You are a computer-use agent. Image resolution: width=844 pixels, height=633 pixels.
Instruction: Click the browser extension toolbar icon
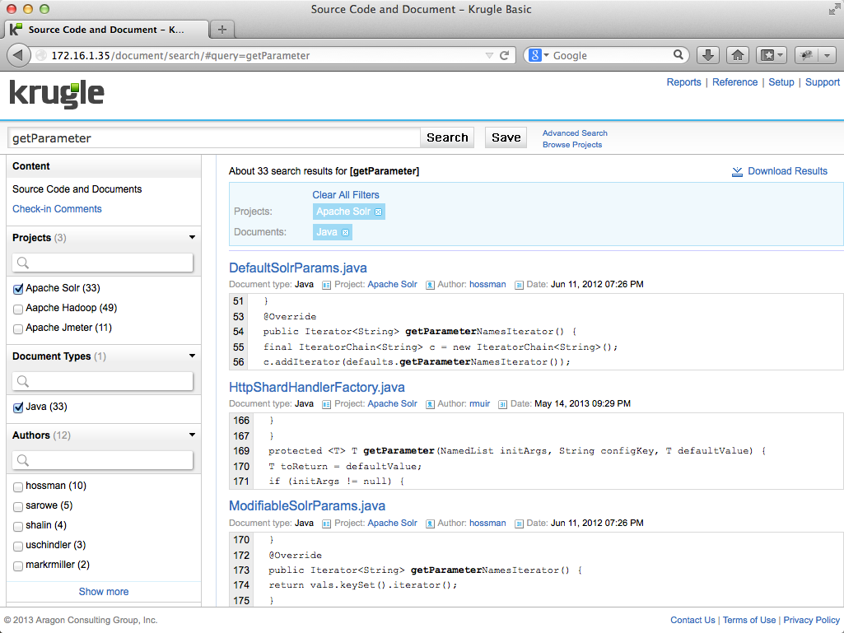(x=806, y=55)
